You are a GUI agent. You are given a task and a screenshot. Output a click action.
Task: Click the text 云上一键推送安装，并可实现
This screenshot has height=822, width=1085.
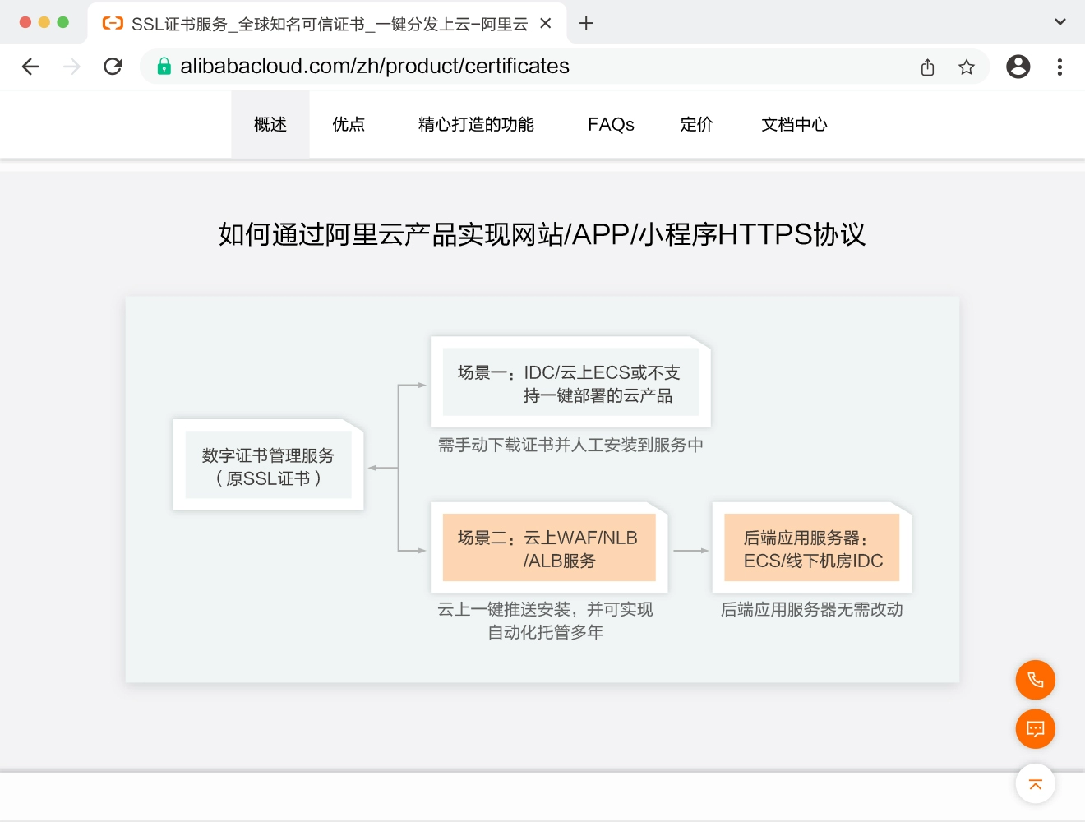[x=545, y=609]
